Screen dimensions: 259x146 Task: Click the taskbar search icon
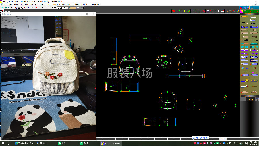10,143
